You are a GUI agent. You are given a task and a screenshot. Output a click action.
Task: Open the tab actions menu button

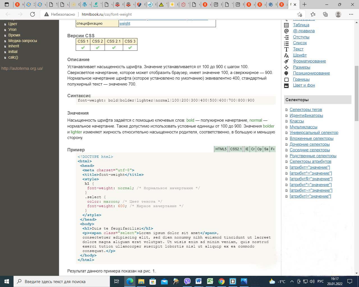point(7,4)
